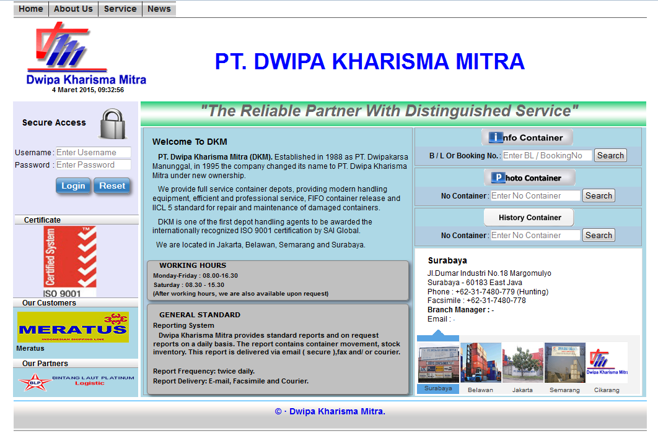The height and width of the screenshot is (436, 658).
Task: Click the Secure Access heading
Action: (x=54, y=122)
